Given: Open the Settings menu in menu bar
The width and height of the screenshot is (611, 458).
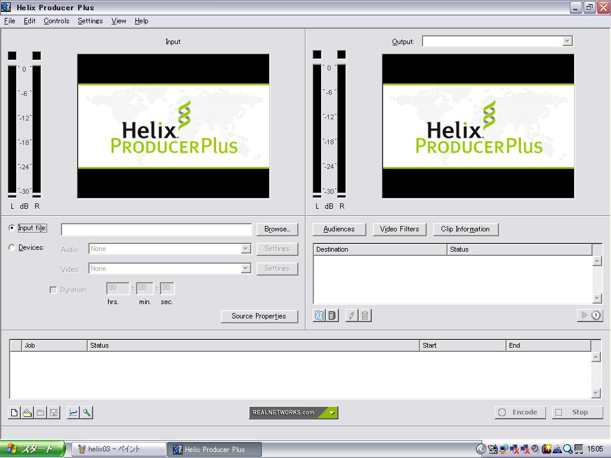Looking at the screenshot, I should 90,21.
